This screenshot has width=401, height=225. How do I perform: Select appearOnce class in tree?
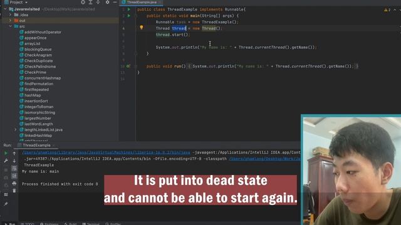coord(35,37)
